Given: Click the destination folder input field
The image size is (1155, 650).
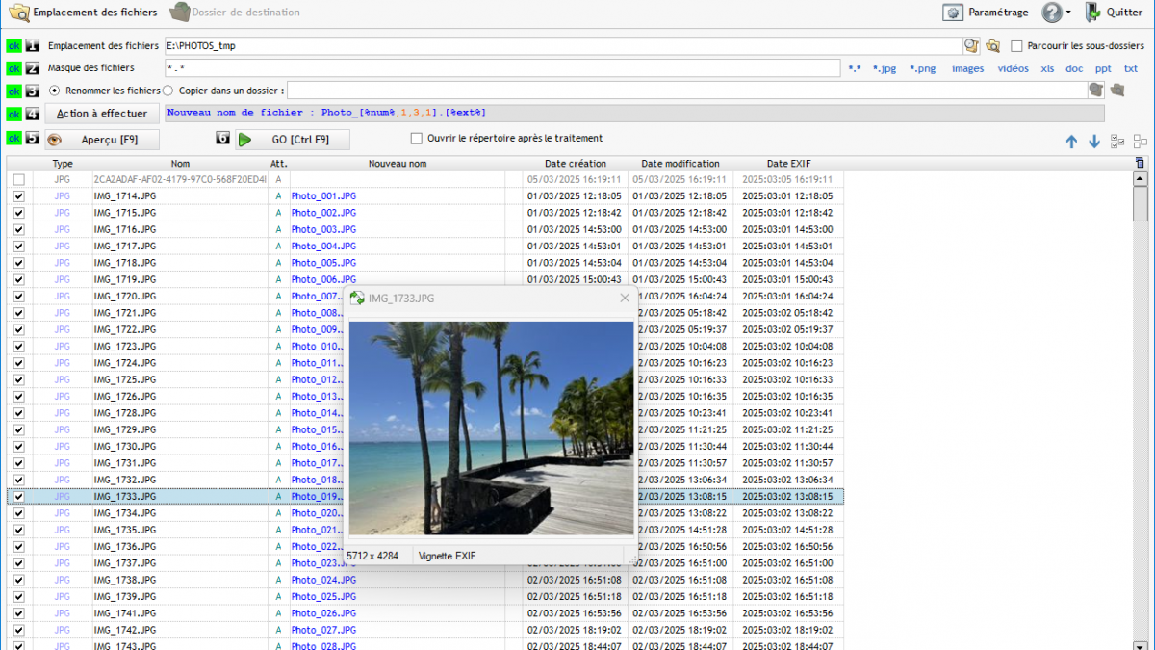Looking at the screenshot, I should [x=687, y=91].
